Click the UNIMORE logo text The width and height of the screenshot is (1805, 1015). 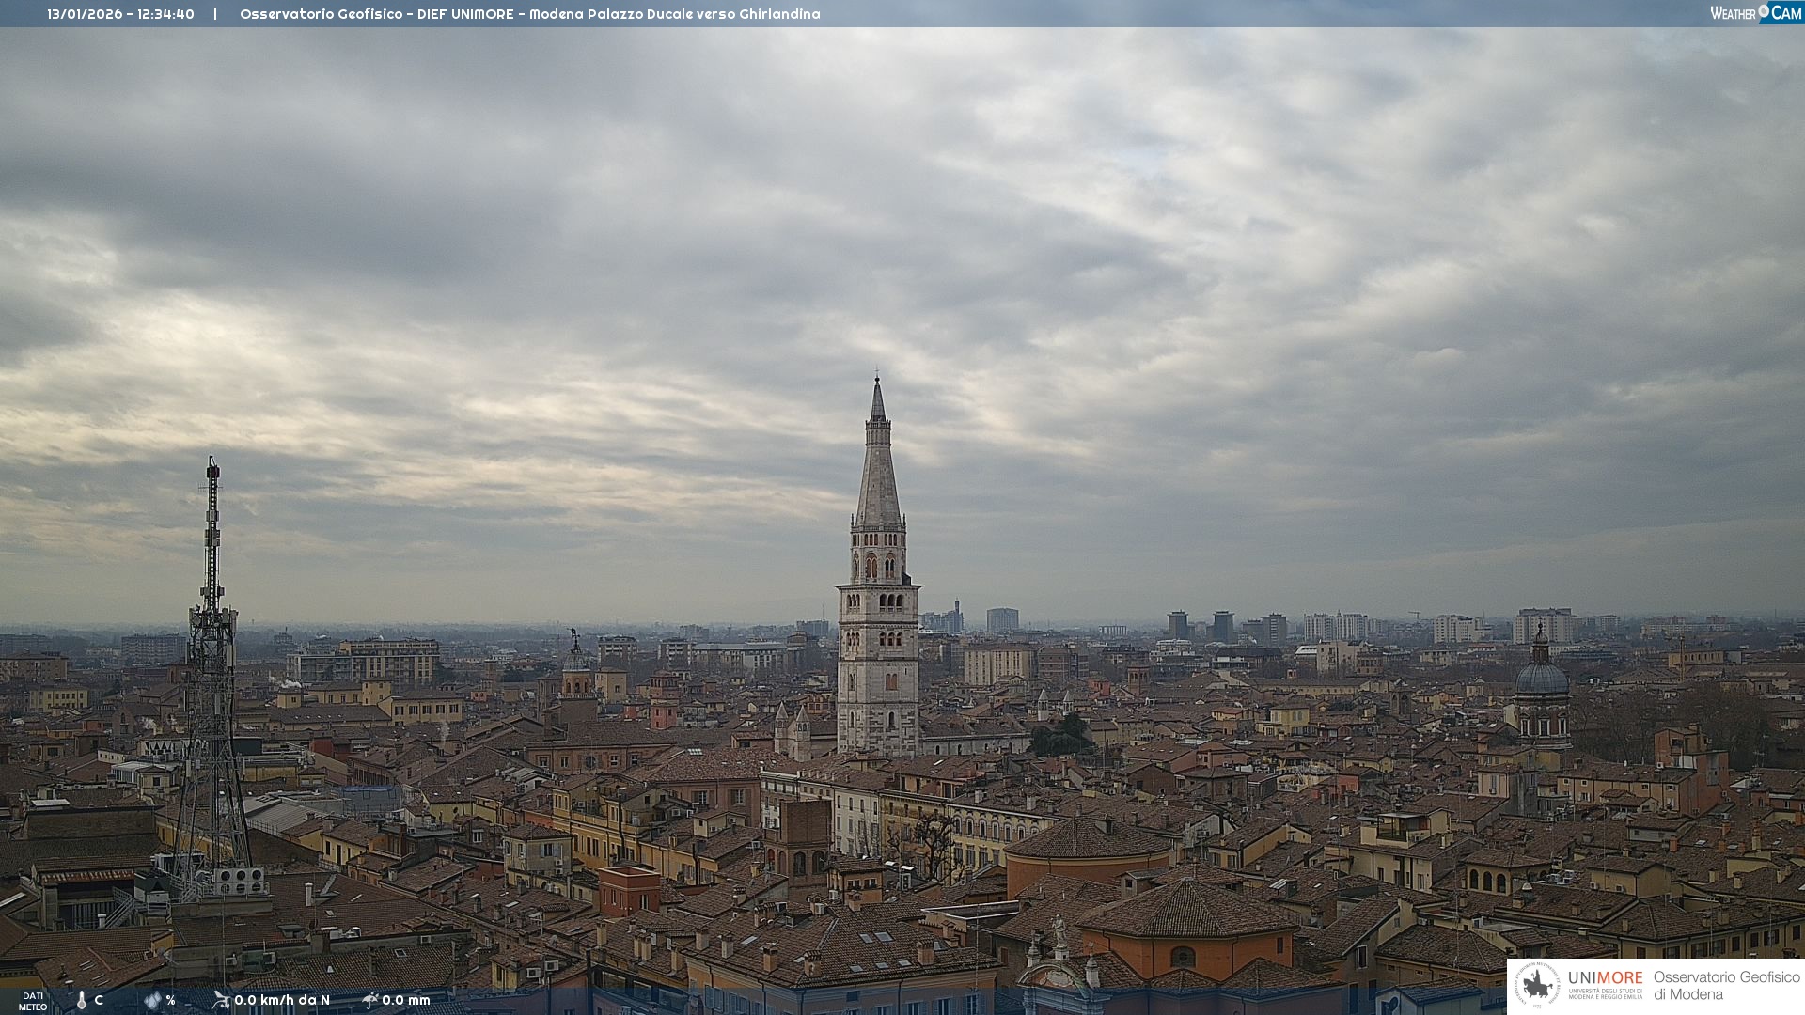tap(1605, 978)
